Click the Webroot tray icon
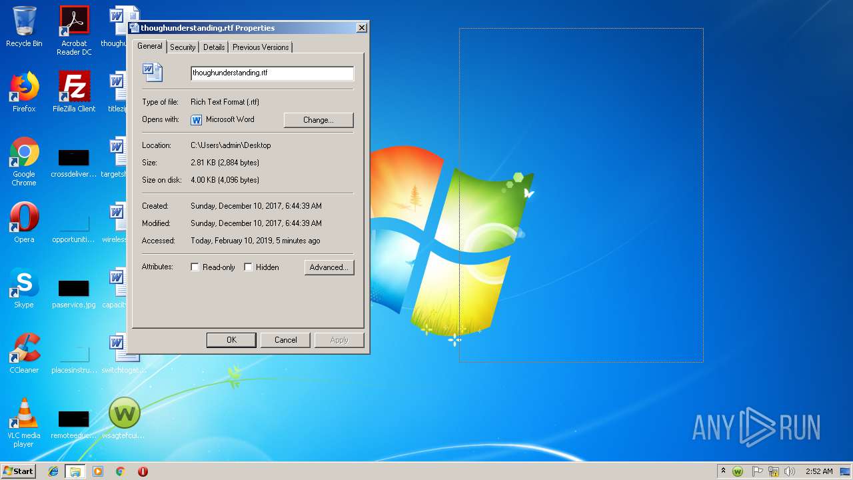Image resolution: width=853 pixels, height=480 pixels. (x=738, y=471)
